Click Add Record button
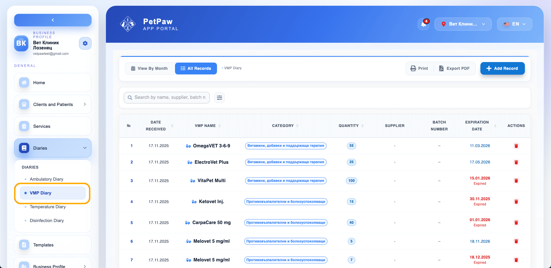The image size is (551, 268). point(503,68)
